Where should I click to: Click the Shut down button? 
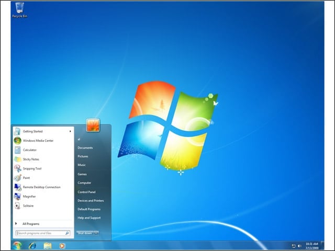click(x=85, y=233)
